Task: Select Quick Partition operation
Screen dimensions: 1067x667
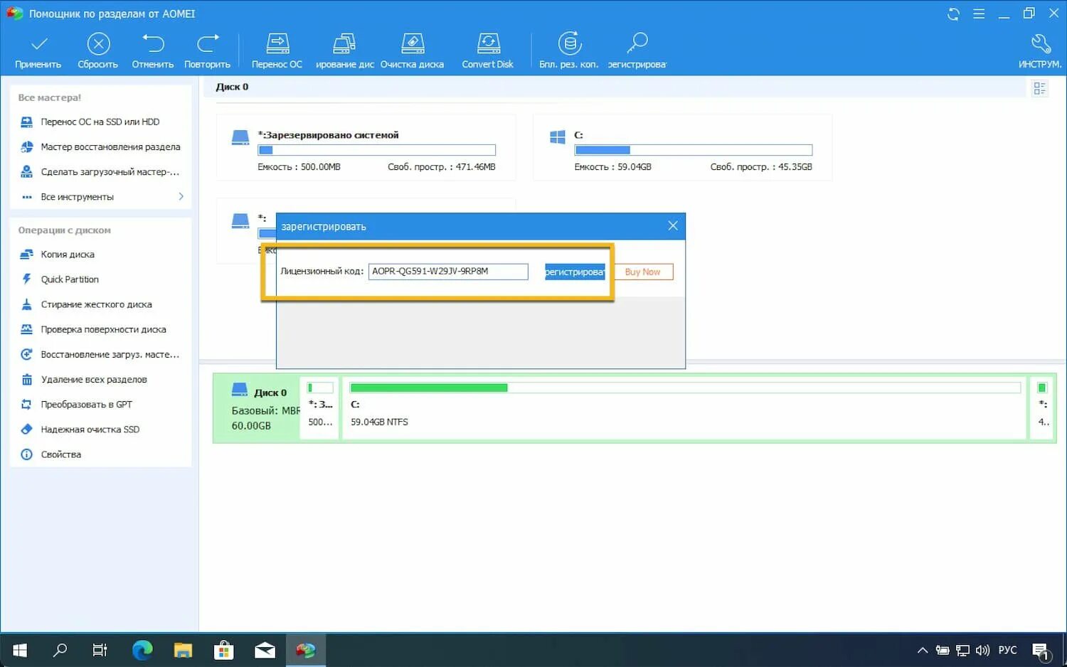Action: pyautogui.click(x=100, y=279)
